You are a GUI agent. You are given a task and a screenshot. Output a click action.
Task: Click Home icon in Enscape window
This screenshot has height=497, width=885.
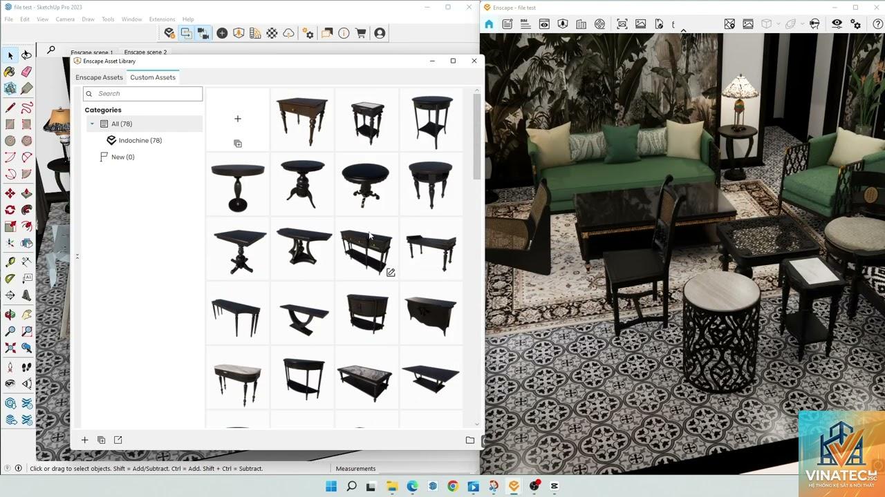[x=489, y=24]
